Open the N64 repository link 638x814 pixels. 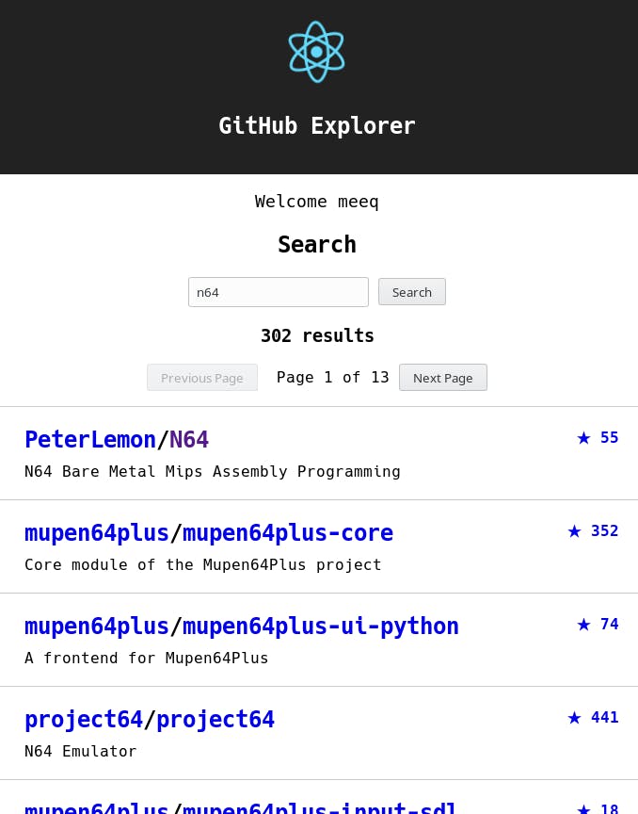pos(188,440)
